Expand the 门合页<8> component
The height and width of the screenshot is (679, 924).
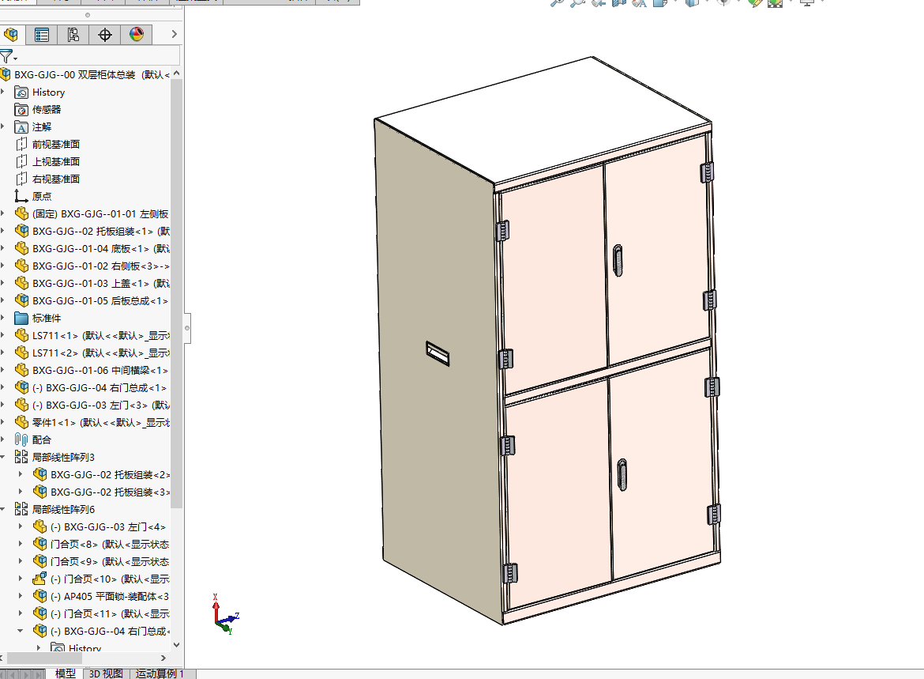[x=21, y=544]
